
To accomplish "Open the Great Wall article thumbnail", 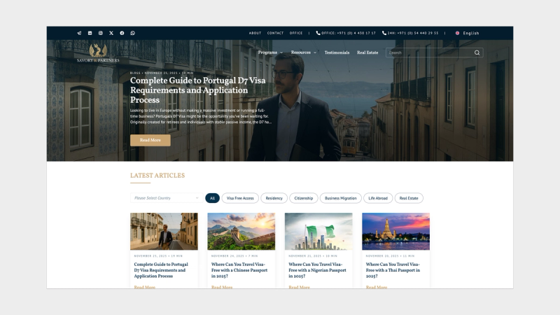I will 241,232.
